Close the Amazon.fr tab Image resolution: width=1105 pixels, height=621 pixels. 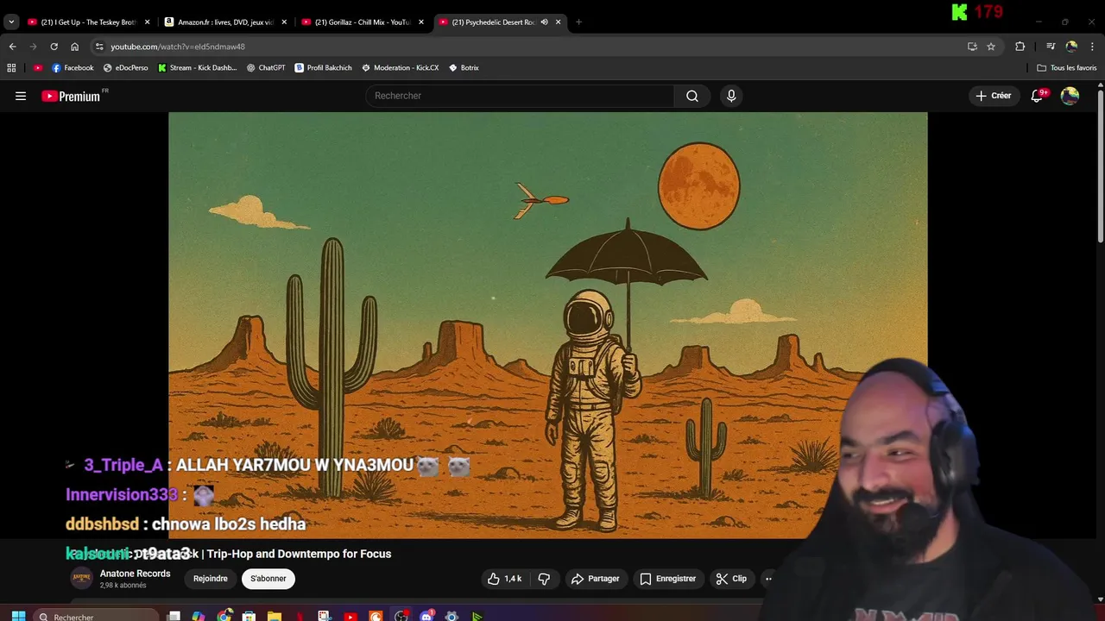[x=284, y=22]
